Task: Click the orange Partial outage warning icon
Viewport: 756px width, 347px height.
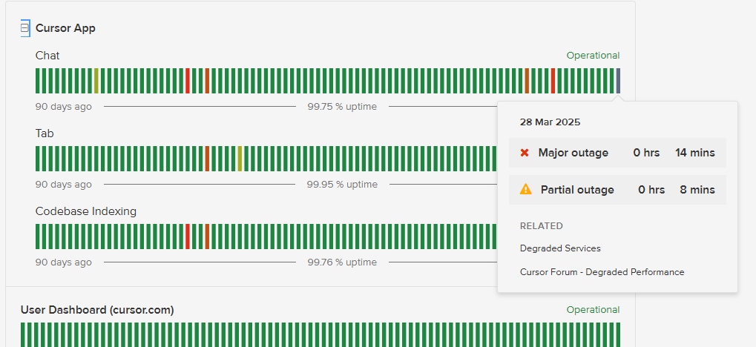Action: click(x=525, y=189)
